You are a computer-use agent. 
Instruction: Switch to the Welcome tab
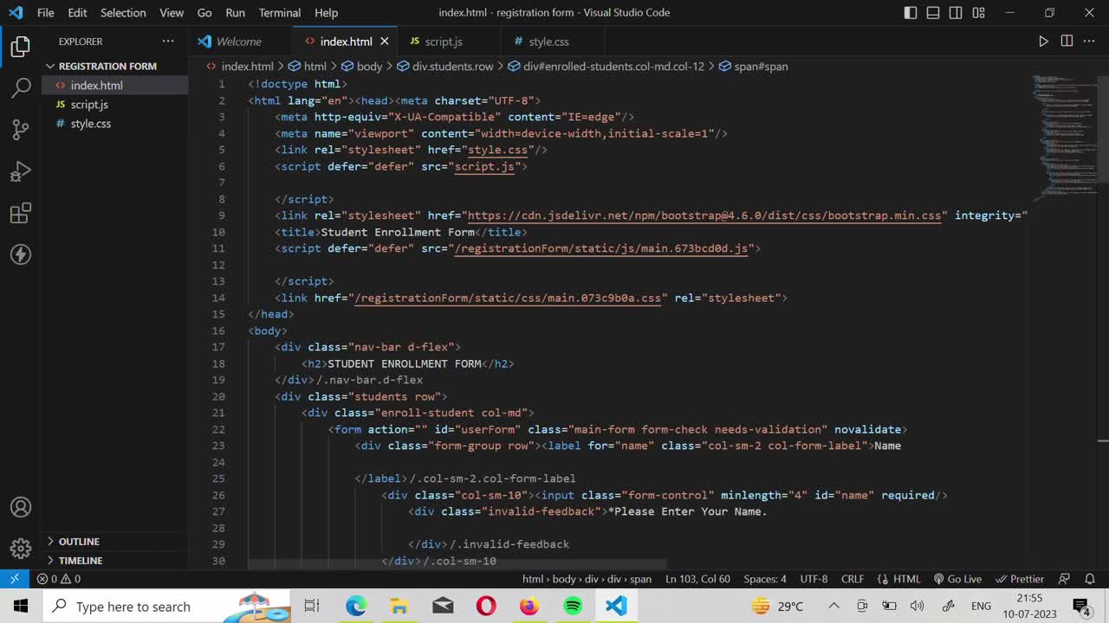click(238, 42)
